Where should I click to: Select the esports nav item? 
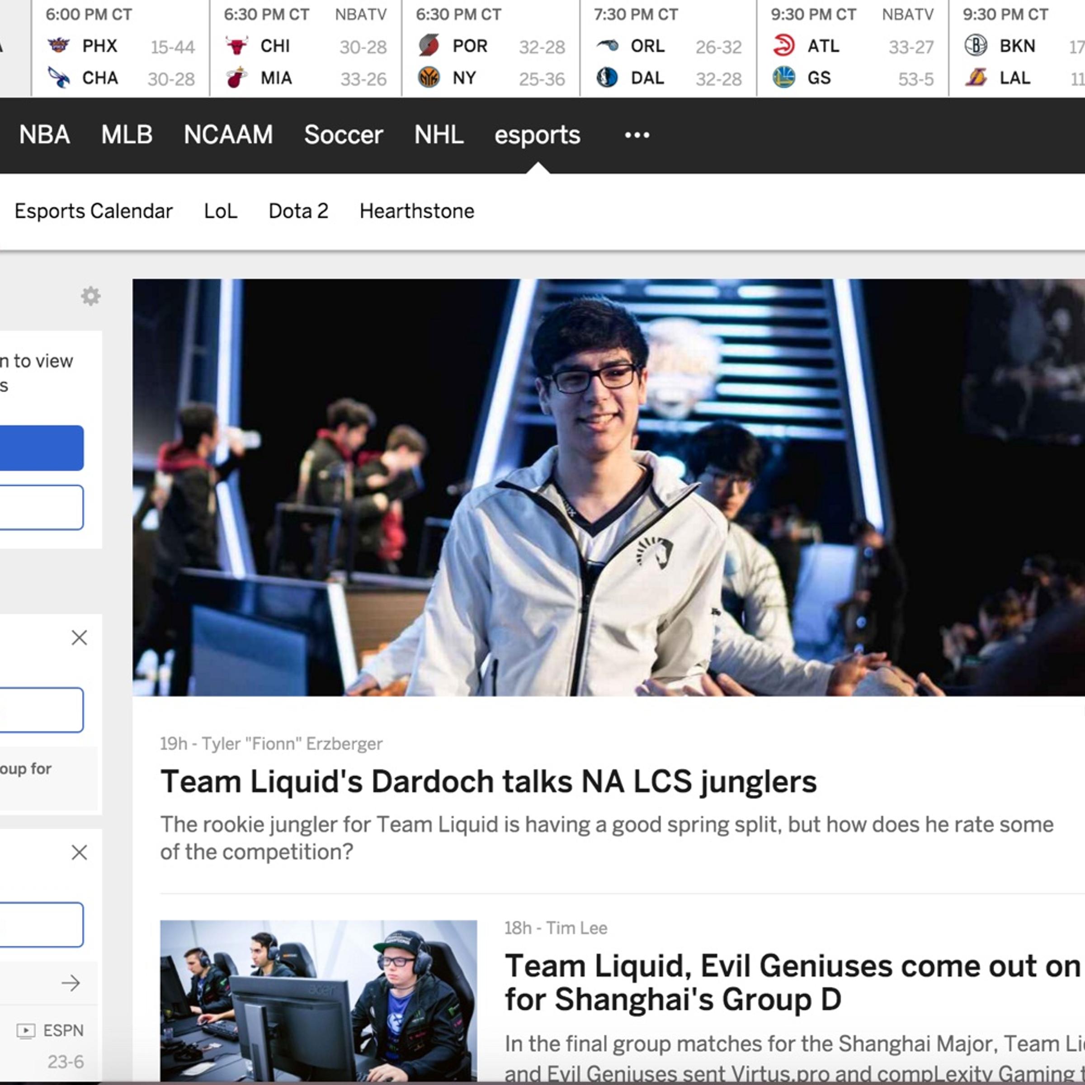click(538, 135)
